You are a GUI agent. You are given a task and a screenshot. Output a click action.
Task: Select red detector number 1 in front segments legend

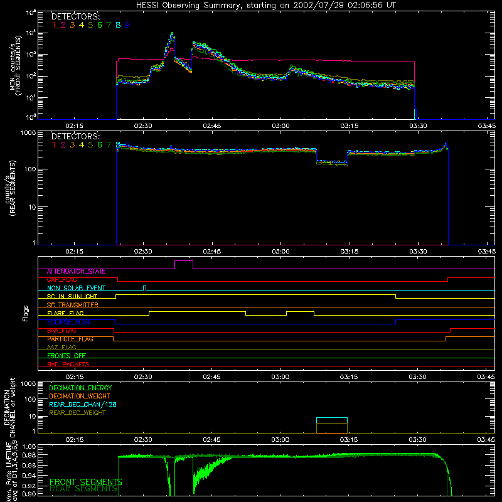54,25
